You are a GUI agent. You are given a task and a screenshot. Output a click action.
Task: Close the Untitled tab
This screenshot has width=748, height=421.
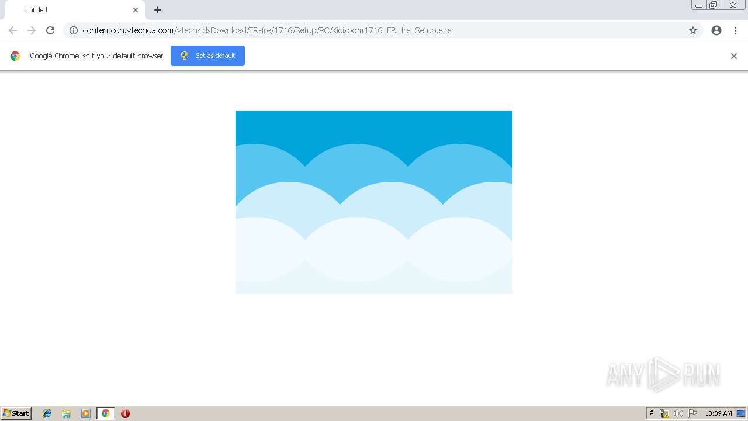click(x=136, y=10)
